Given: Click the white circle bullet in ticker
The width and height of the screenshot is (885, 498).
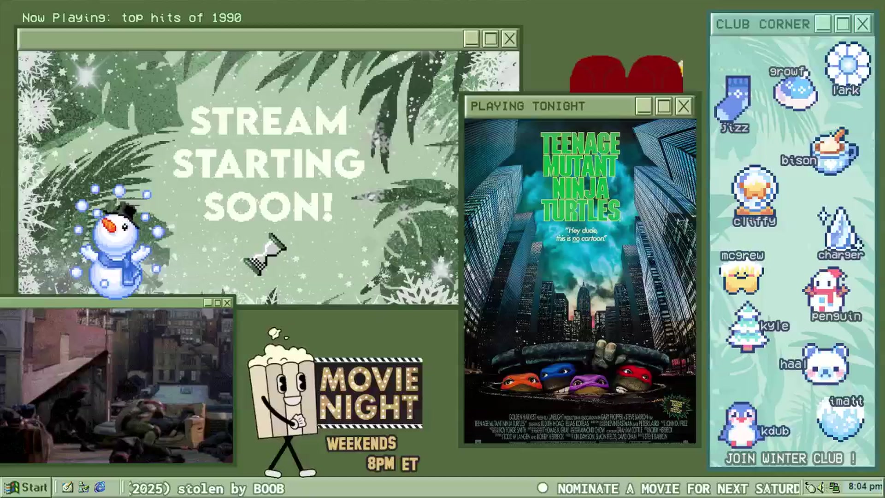Looking at the screenshot, I should pyautogui.click(x=543, y=488).
